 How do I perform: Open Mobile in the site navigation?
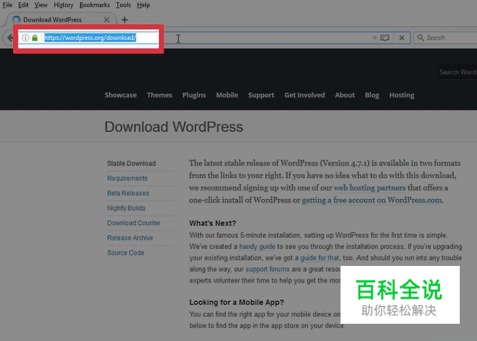click(227, 95)
